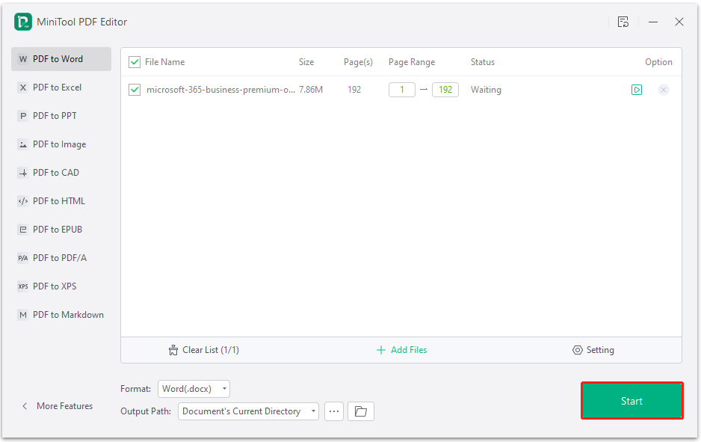The width and height of the screenshot is (701, 442).
Task: Click the File Name column header
Action: (164, 62)
